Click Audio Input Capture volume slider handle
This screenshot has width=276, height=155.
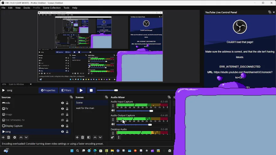coord(151,111)
